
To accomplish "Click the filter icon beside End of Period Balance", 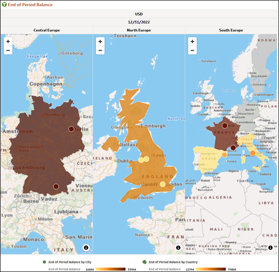I will [4, 5].
